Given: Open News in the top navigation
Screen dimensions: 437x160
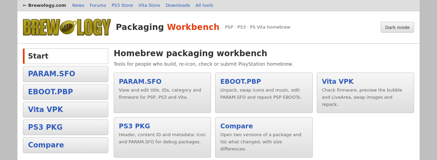Looking at the screenshot, I should pyautogui.click(x=78, y=5).
